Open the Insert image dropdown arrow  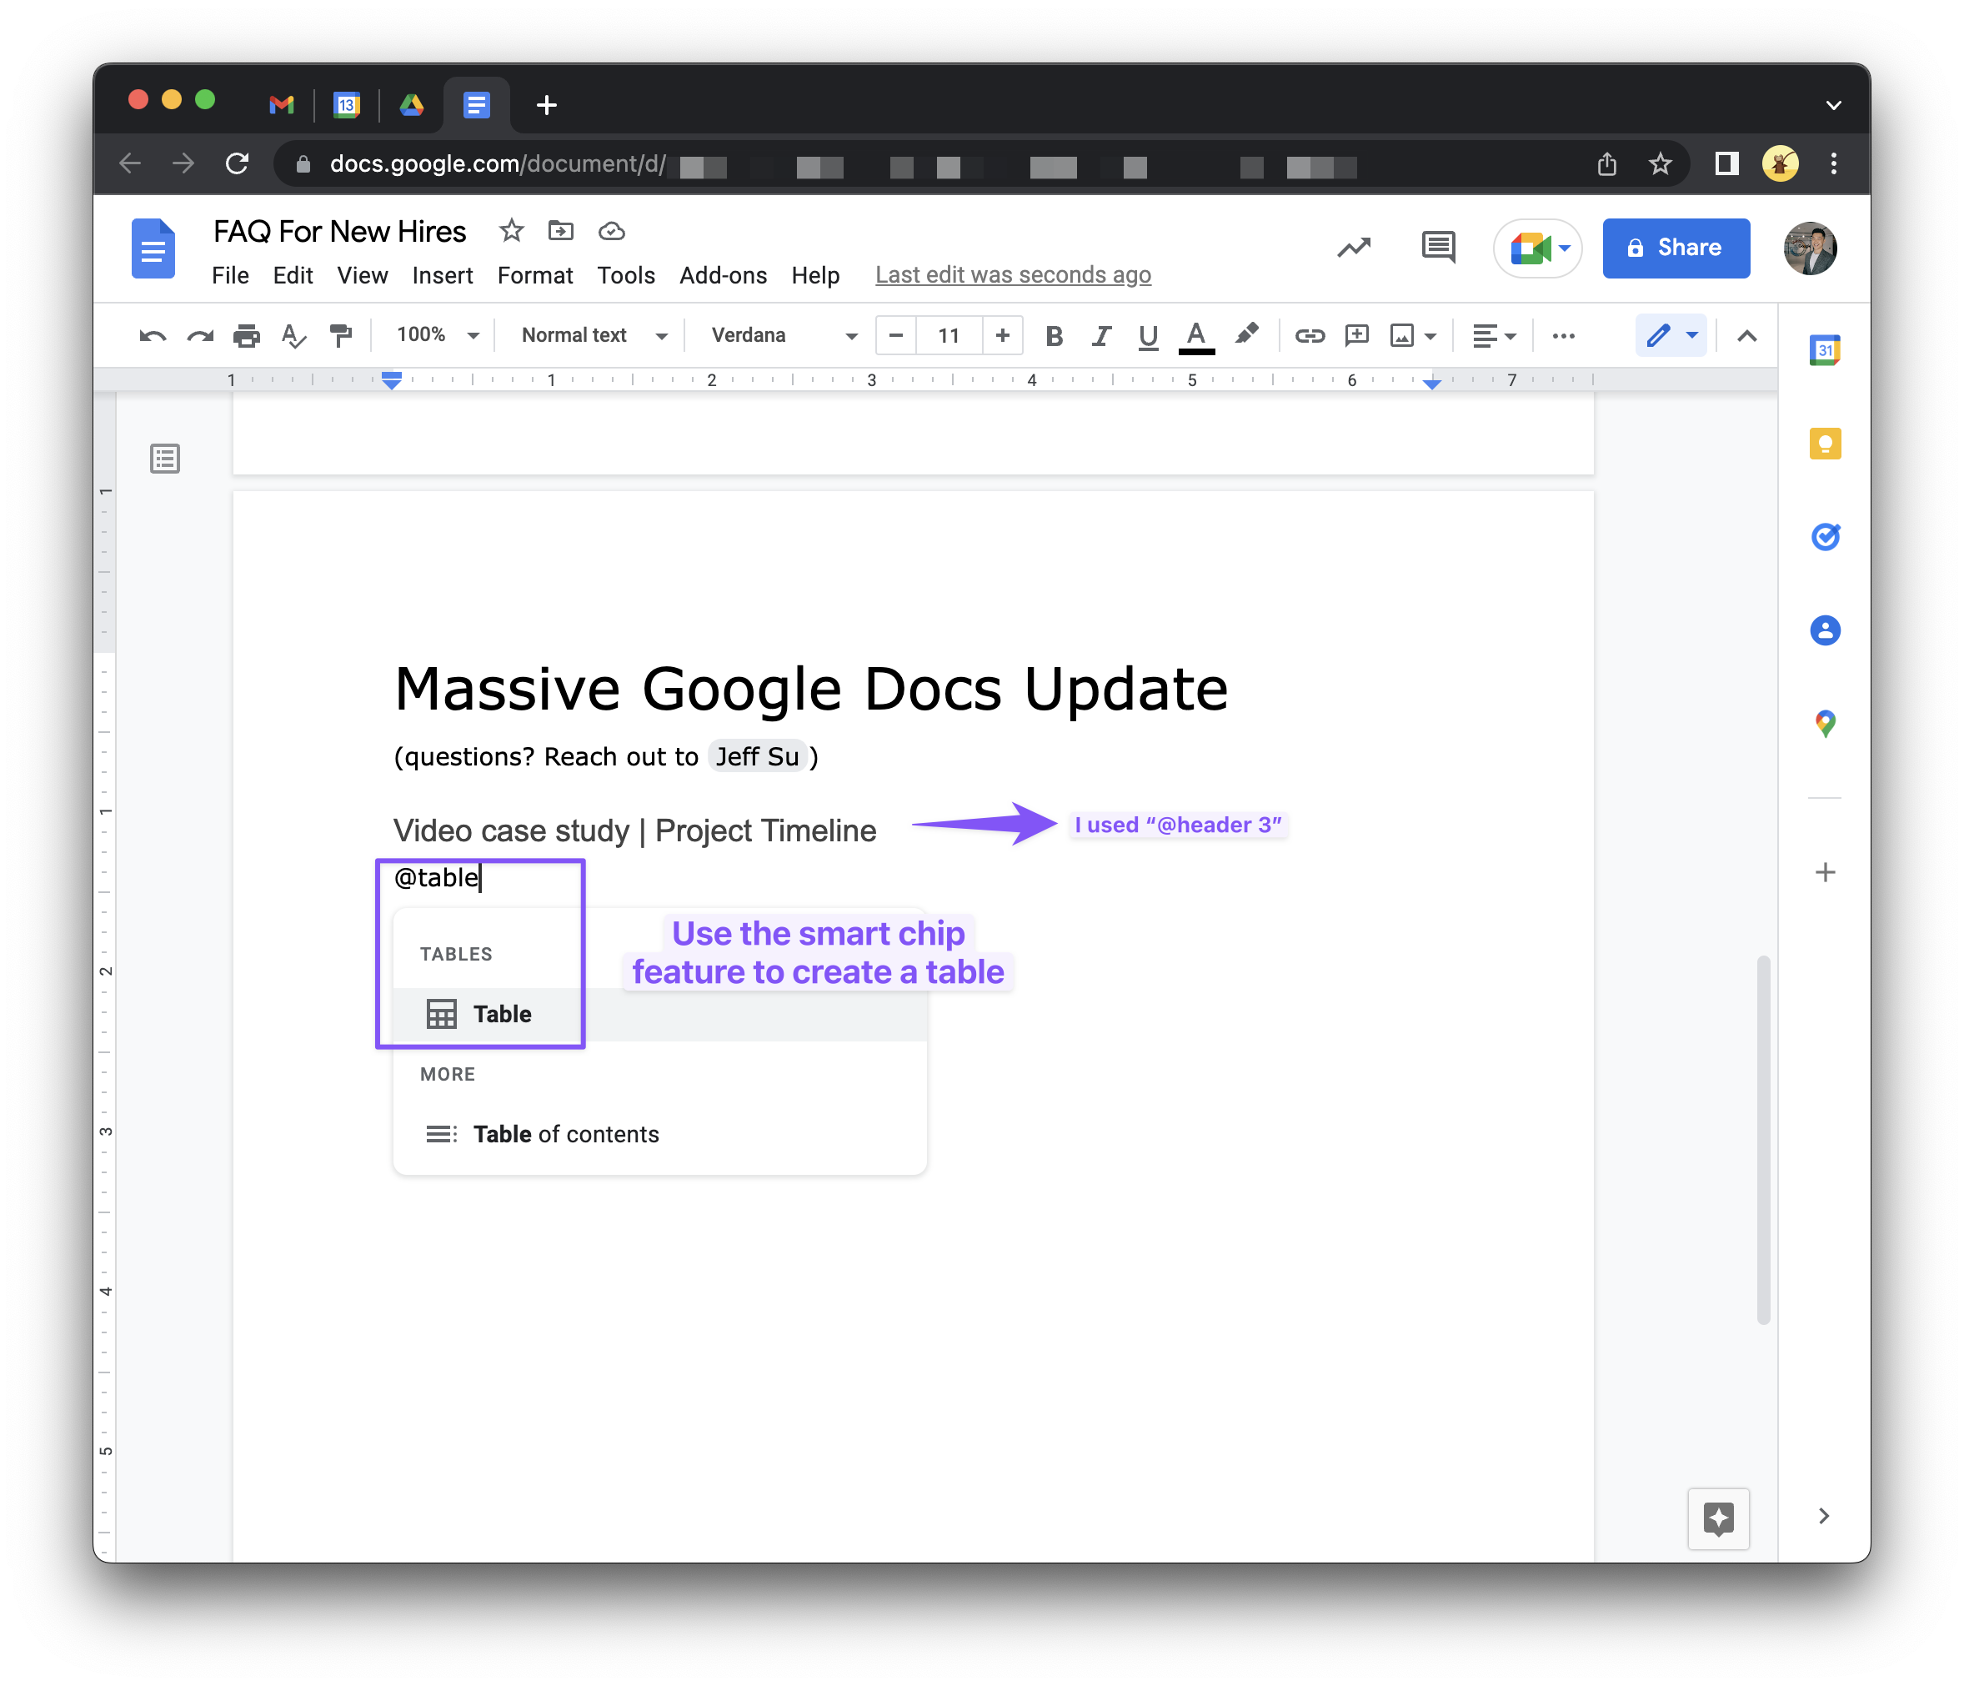[1430, 337]
